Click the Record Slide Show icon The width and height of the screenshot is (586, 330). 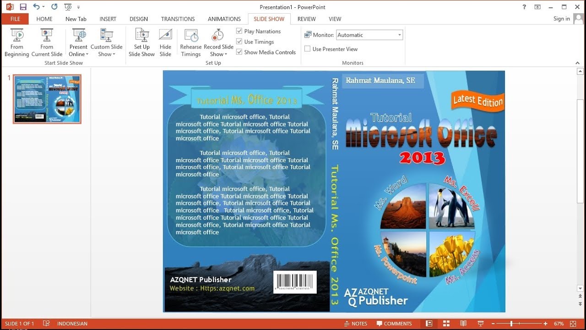(x=218, y=35)
